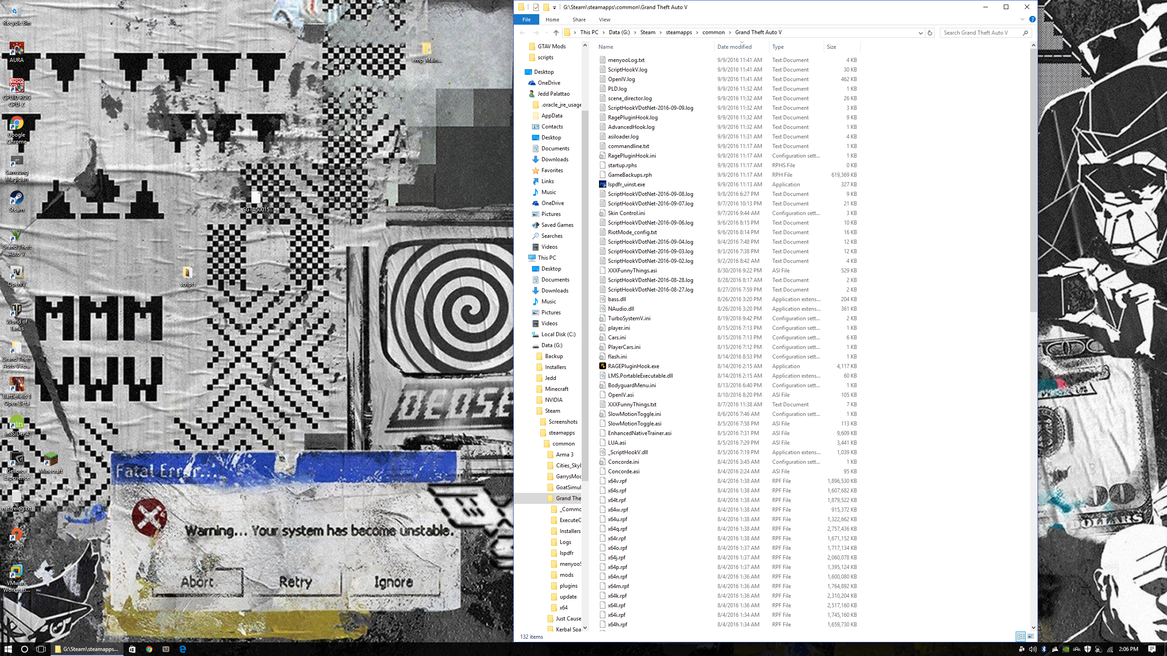1167x656 pixels.
Task: Switch to large thumbnails view
Action: (1031, 636)
